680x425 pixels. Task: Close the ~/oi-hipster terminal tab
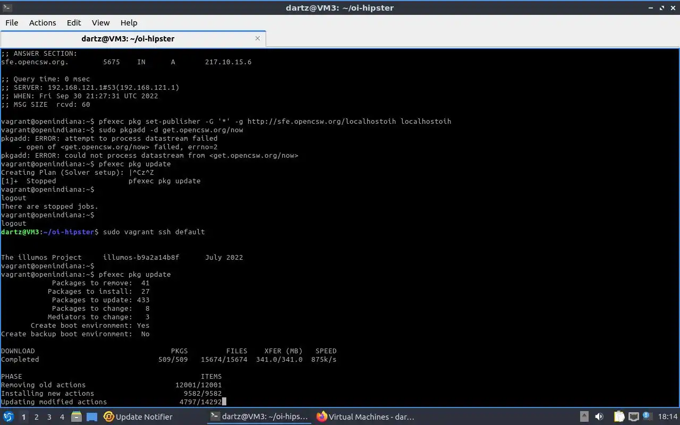pos(258,38)
